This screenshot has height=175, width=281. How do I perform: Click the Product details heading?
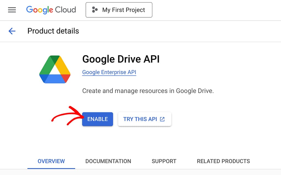53,31
